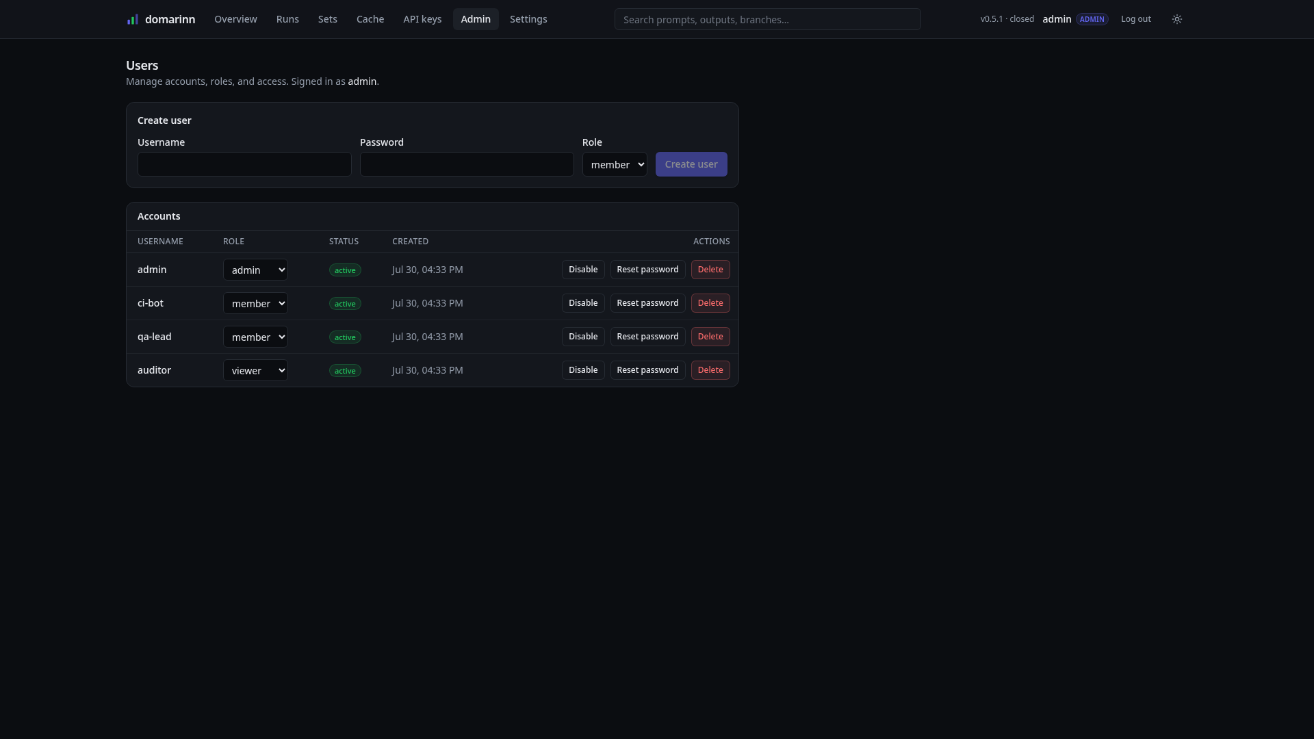Click the Users page heading
The height and width of the screenshot is (739, 1314).
(x=142, y=66)
